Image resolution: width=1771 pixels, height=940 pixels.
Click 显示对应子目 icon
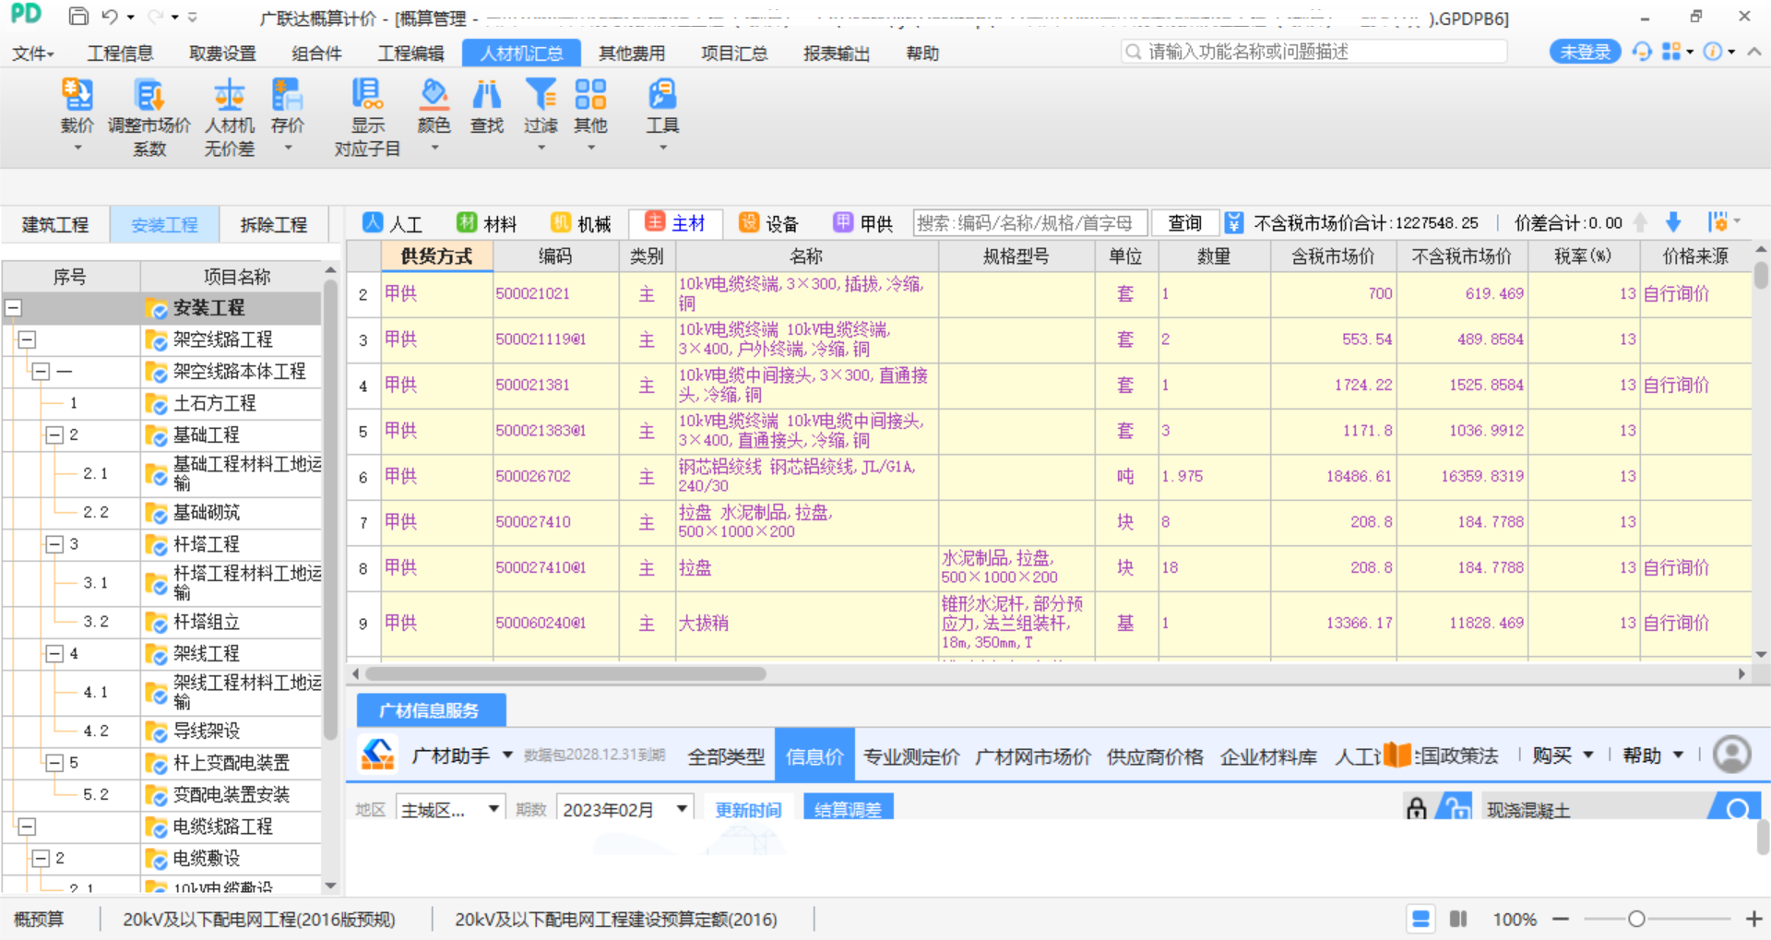367,95
